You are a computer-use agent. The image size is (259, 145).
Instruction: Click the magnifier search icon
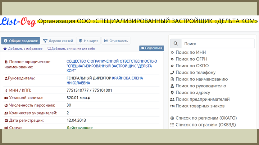pyautogui.click(x=176, y=44)
